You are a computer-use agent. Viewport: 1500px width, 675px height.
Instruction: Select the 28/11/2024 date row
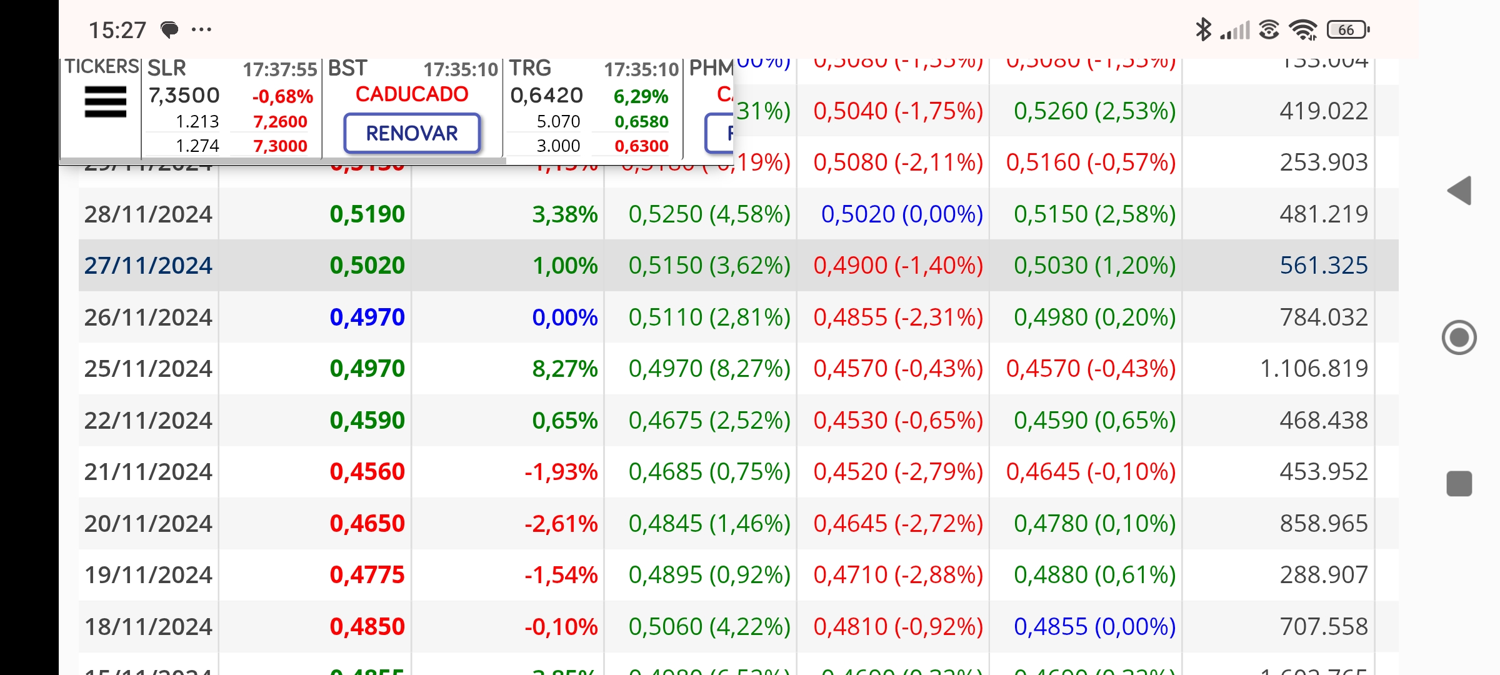tap(738, 214)
